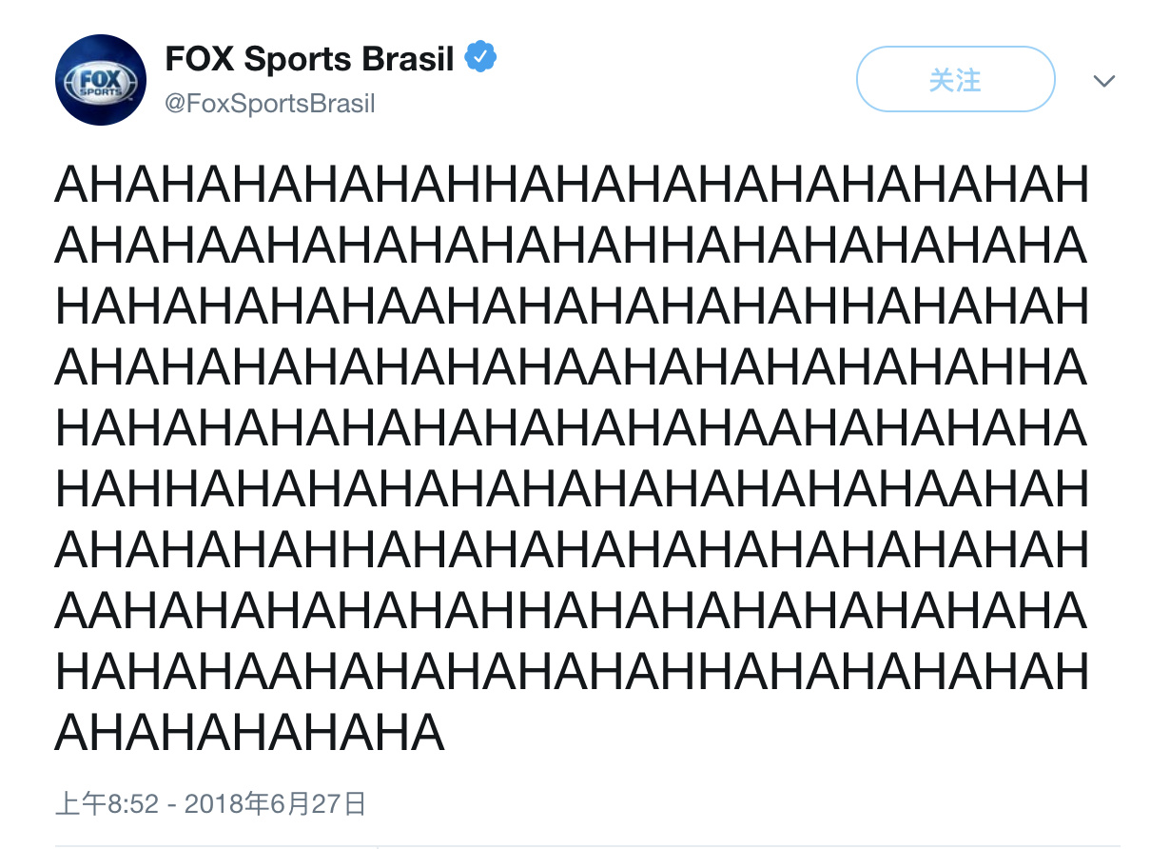Click the tweet line starting with AHAHAAHAHA

click(571, 246)
